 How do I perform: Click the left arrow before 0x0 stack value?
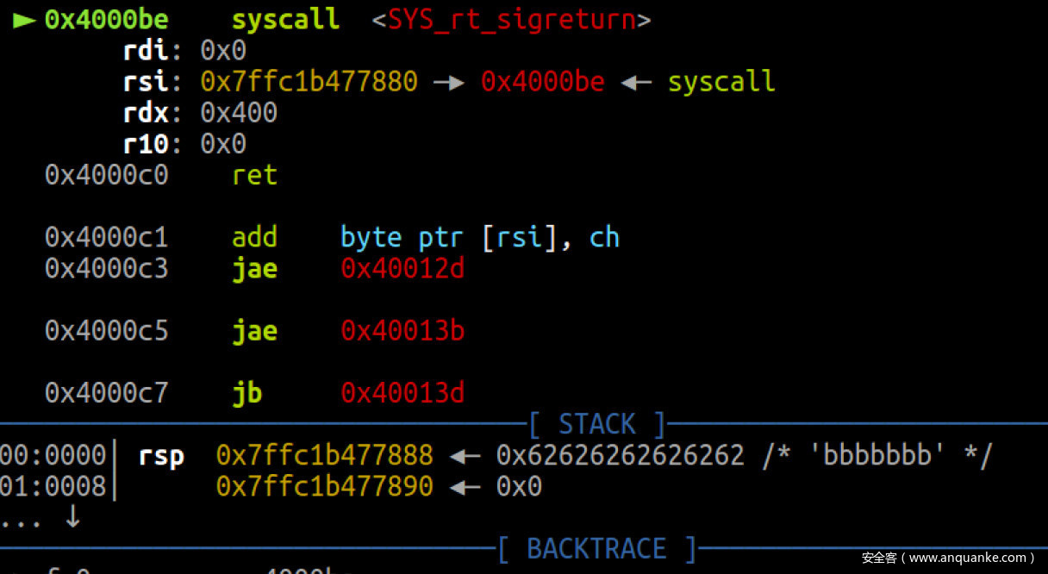click(x=465, y=487)
